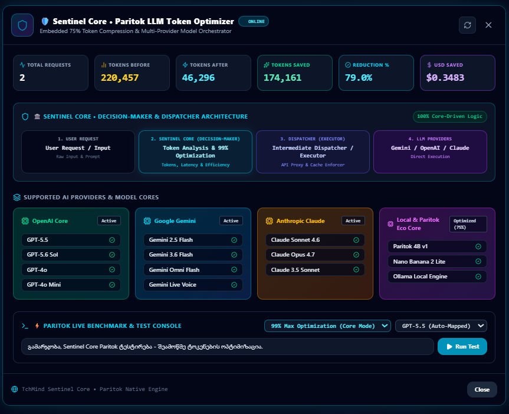Click the ONLINE status badge
The image size is (509, 414).
pyautogui.click(x=254, y=21)
